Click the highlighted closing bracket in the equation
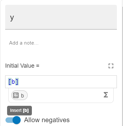Image resolution: width=123 pixels, height=126 pixels. click(x=17, y=82)
